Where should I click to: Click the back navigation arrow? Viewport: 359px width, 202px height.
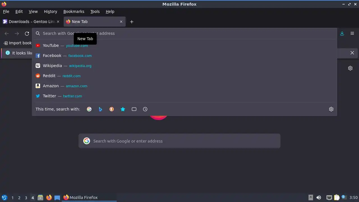[7, 33]
